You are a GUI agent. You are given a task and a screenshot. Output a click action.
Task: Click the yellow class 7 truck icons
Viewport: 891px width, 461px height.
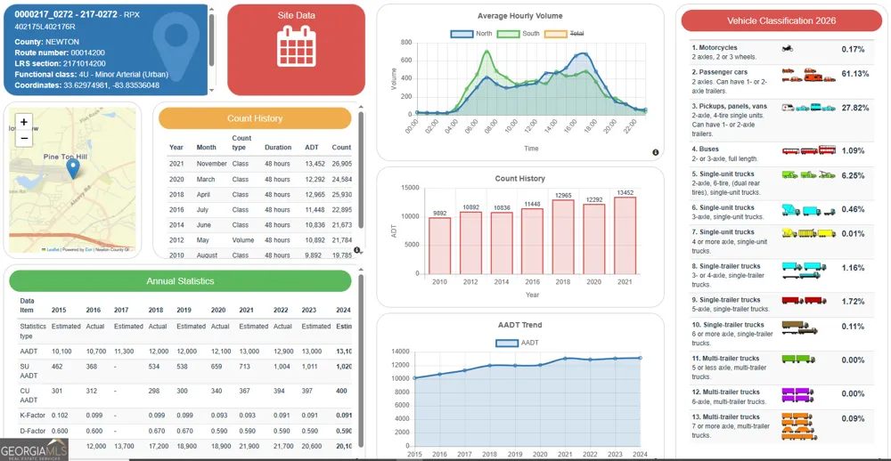point(808,233)
